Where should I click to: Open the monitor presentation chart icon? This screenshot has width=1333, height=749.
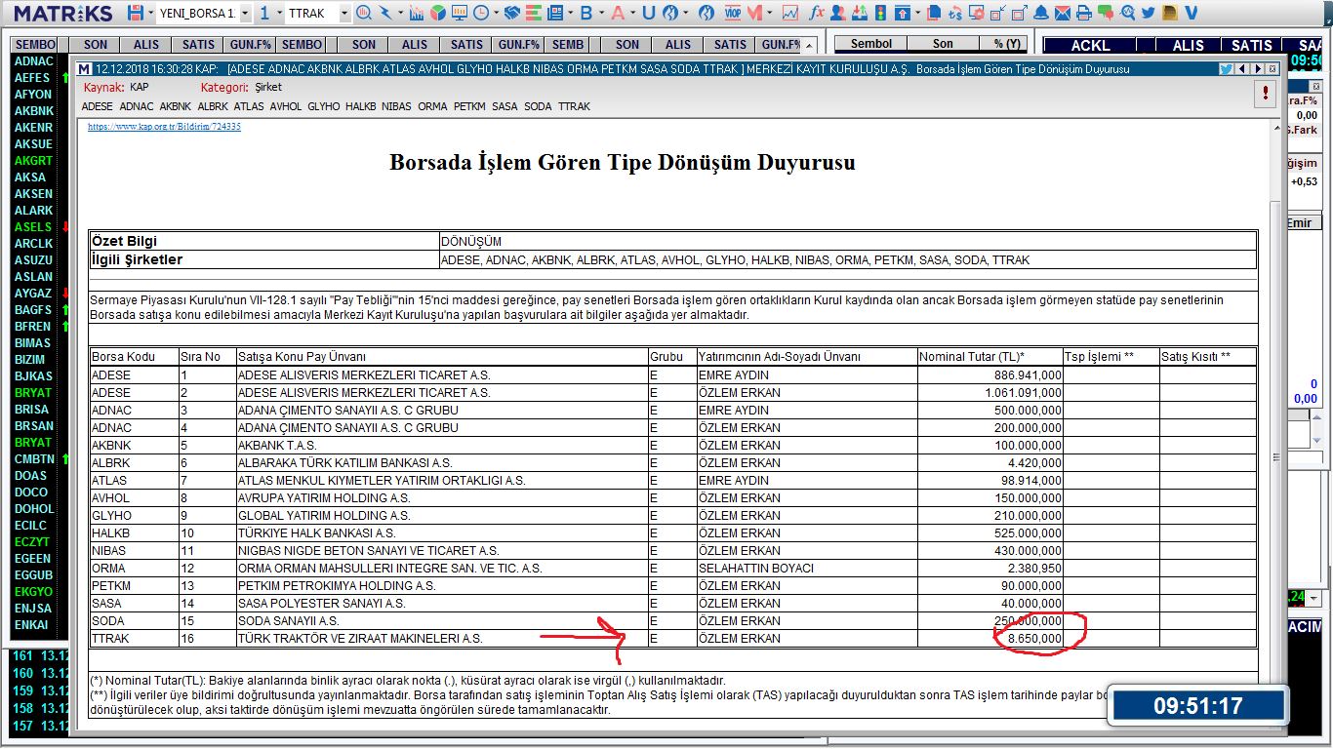coord(460,13)
